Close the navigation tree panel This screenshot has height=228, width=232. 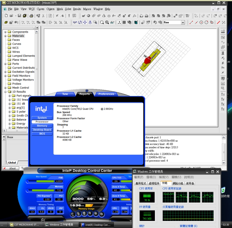point(37,28)
